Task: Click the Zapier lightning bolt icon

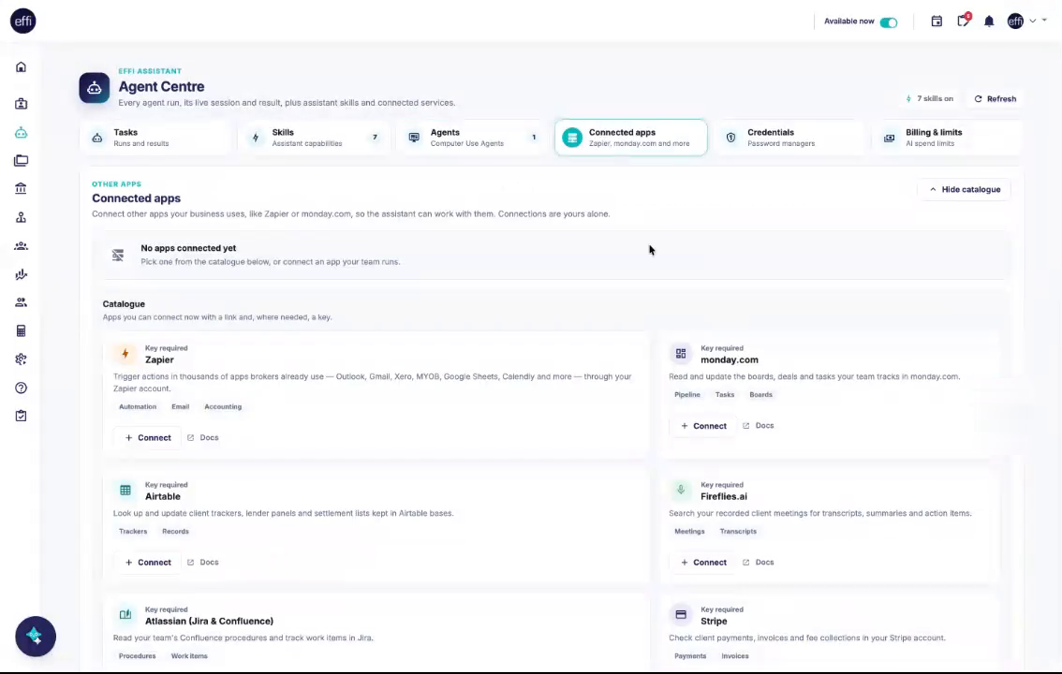Action: click(x=125, y=353)
